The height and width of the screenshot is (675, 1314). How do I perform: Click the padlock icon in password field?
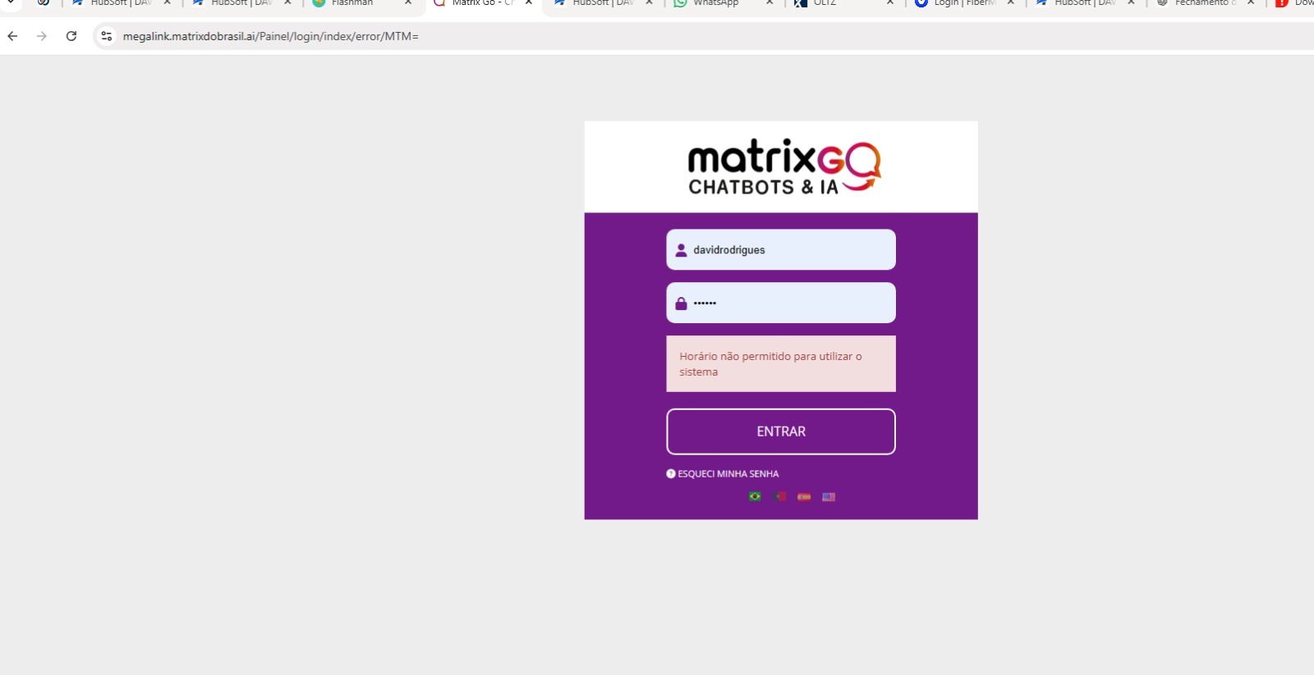681,303
